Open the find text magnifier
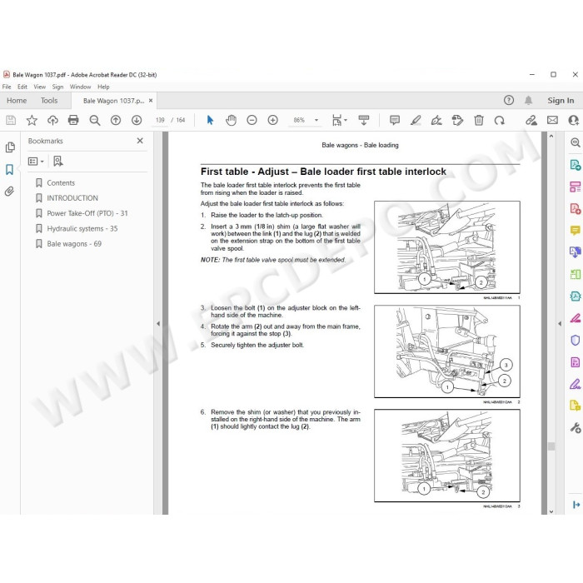 click(94, 120)
